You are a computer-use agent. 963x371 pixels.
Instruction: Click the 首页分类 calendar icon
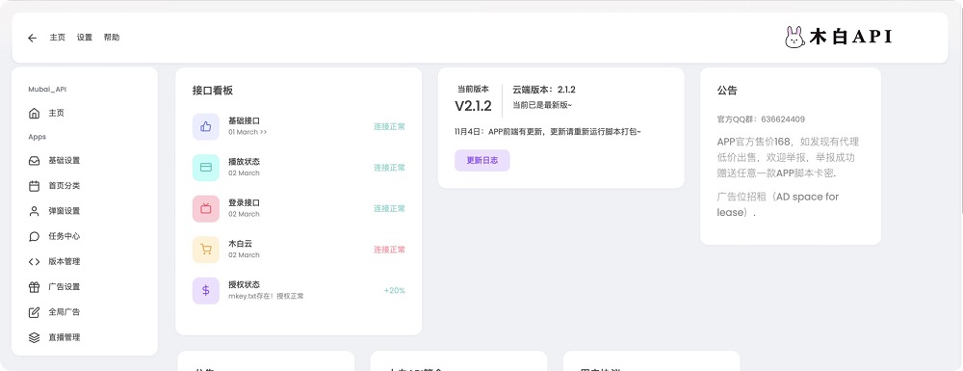click(x=35, y=185)
